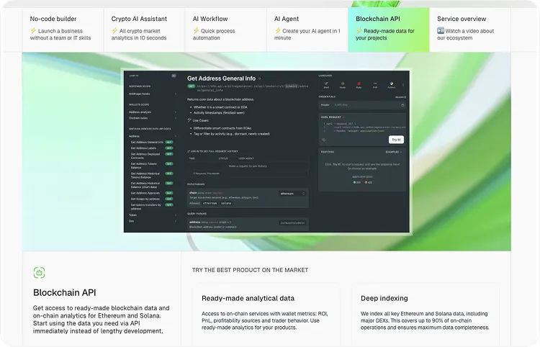
Task: Open the AI Agent tab
Action: click(307, 30)
